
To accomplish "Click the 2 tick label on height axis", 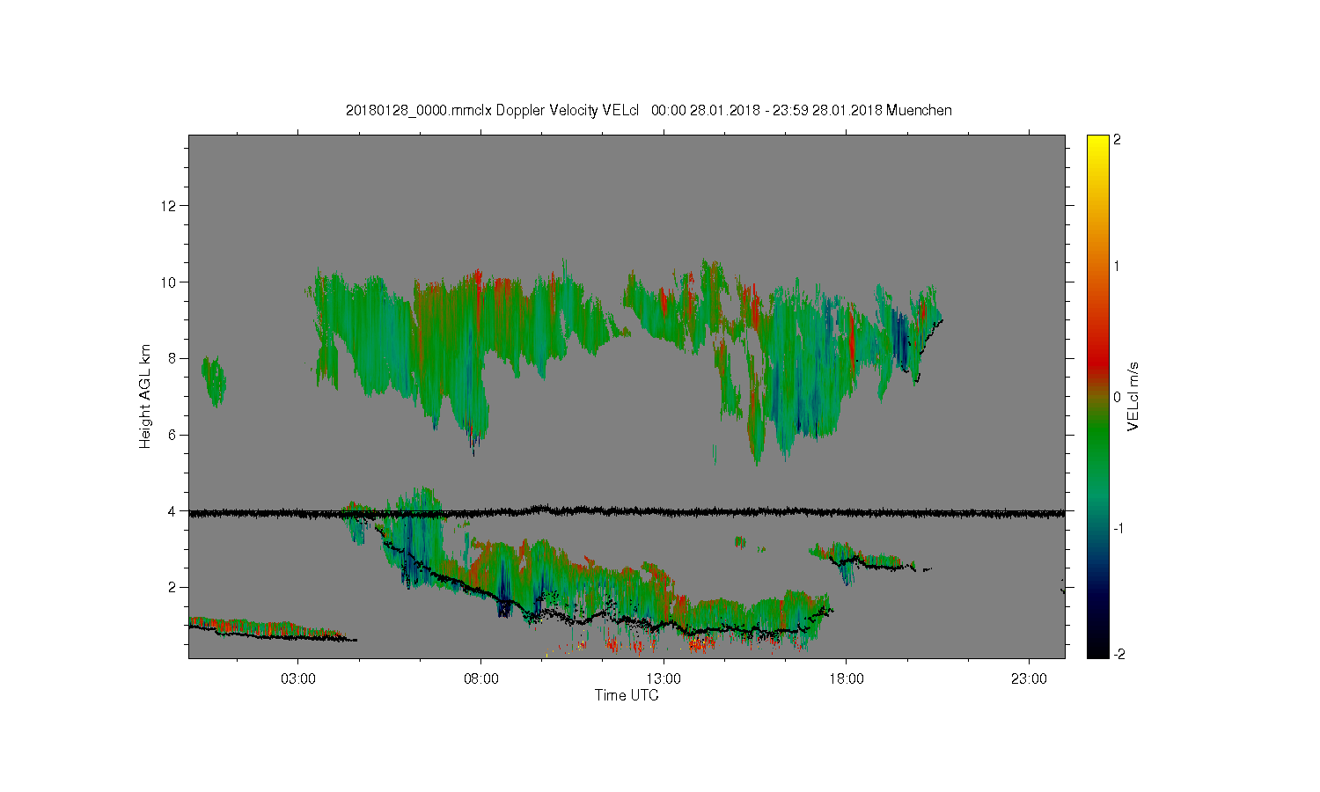I will pyautogui.click(x=173, y=587).
